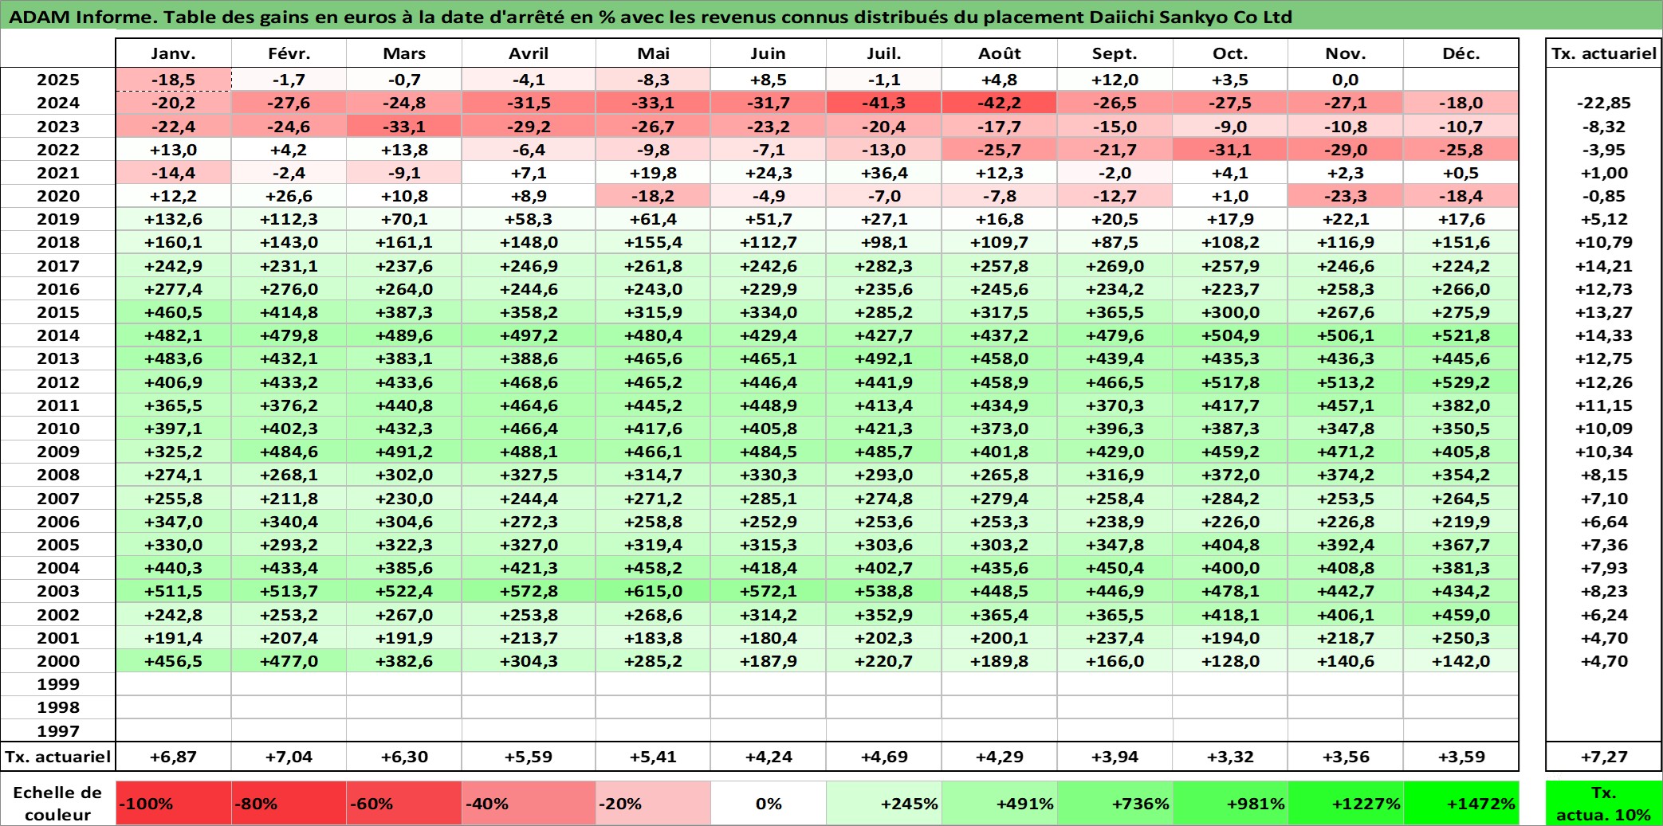This screenshot has height=826, width=1663.
Task: Click the -22,85 actuarial rate for 2024
Action: pyautogui.click(x=1603, y=103)
